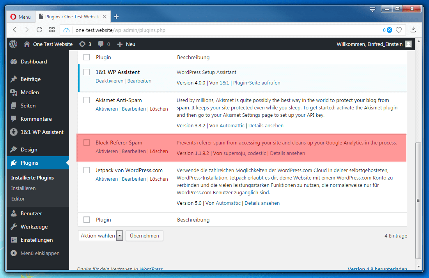The width and height of the screenshot is (429, 278).
Task: Select Installieren submenu item
Action: [23, 188]
